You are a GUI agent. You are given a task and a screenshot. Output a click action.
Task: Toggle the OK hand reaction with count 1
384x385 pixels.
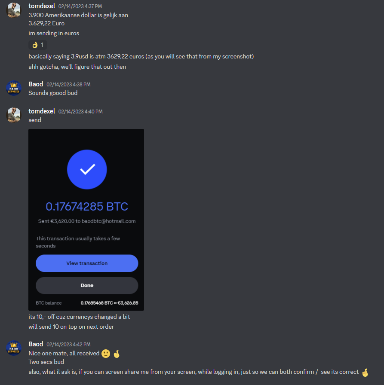coord(38,45)
